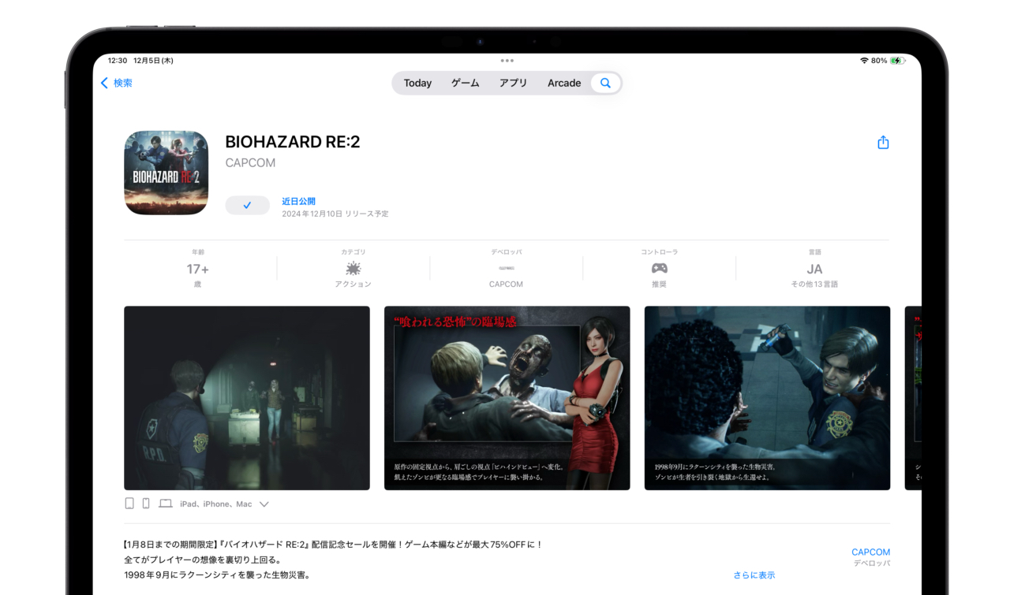Tap the その他13言語 text
The image size is (1010, 595).
coord(814,284)
